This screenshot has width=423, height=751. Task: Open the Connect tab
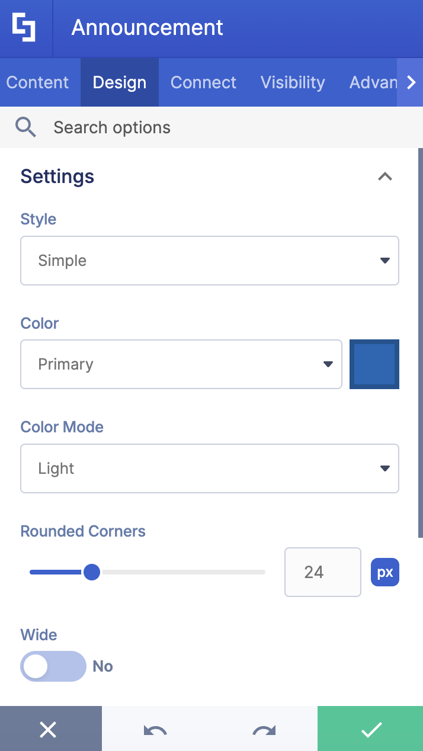point(203,82)
